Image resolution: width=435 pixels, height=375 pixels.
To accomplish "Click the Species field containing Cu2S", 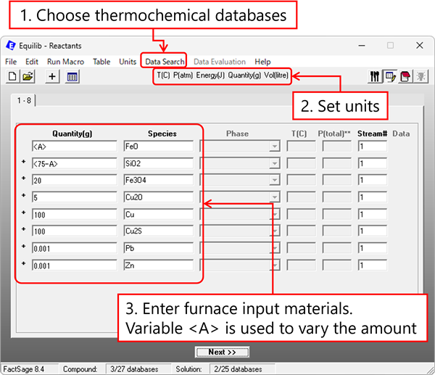I will [x=159, y=231].
